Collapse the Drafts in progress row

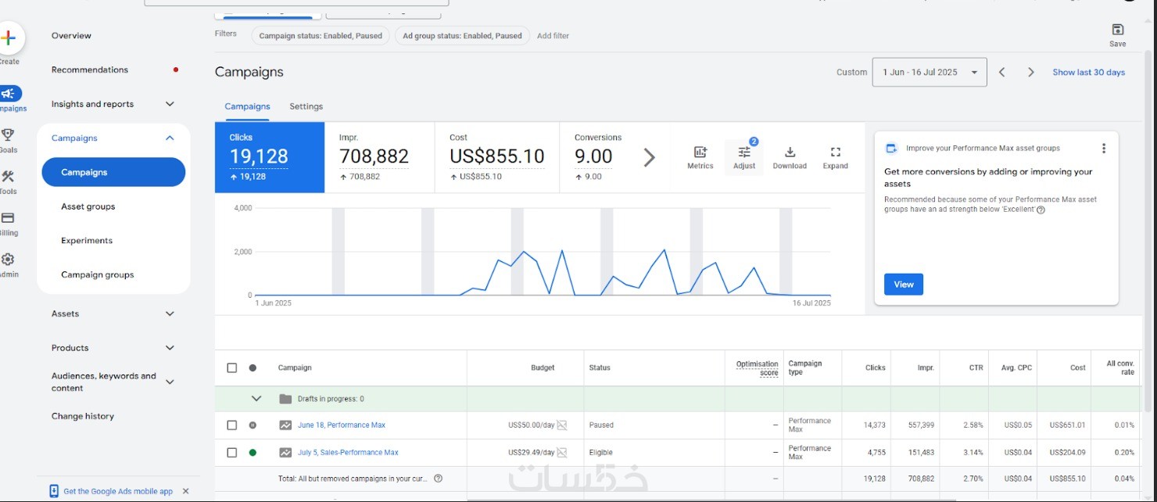(x=256, y=399)
